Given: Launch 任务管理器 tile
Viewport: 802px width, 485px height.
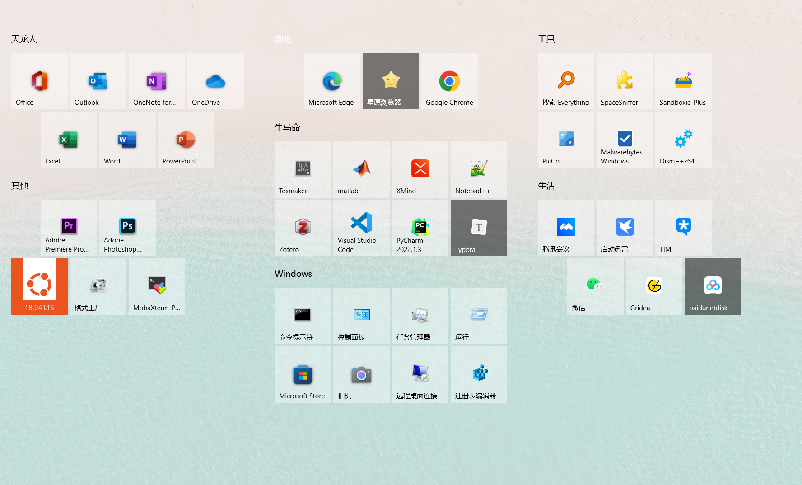Looking at the screenshot, I should click(420, 316).
